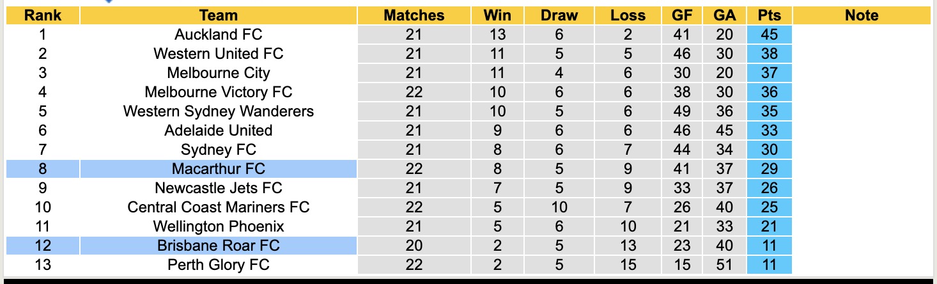Select Perth Glory FC team name
This screenshot has width=937, height=284.
pyautogui.click(x=218, y=265)
